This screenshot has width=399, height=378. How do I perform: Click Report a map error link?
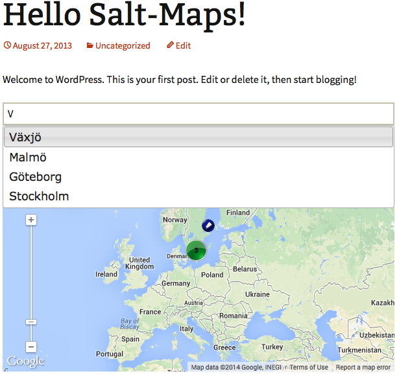363,368
